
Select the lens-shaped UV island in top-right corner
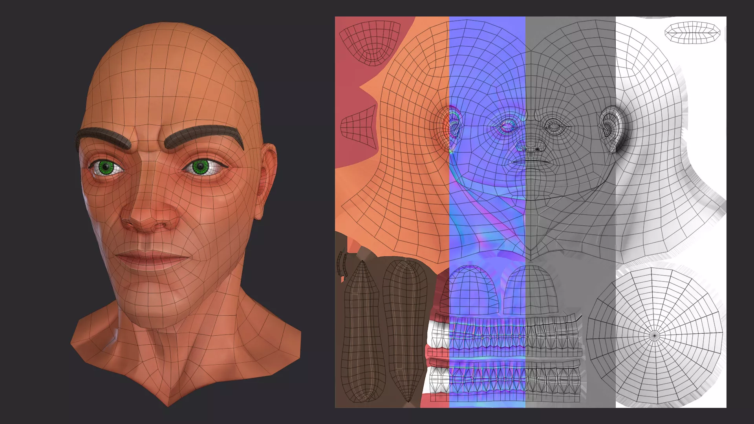tap(692, 33)
